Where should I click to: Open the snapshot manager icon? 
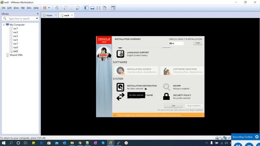78,8
